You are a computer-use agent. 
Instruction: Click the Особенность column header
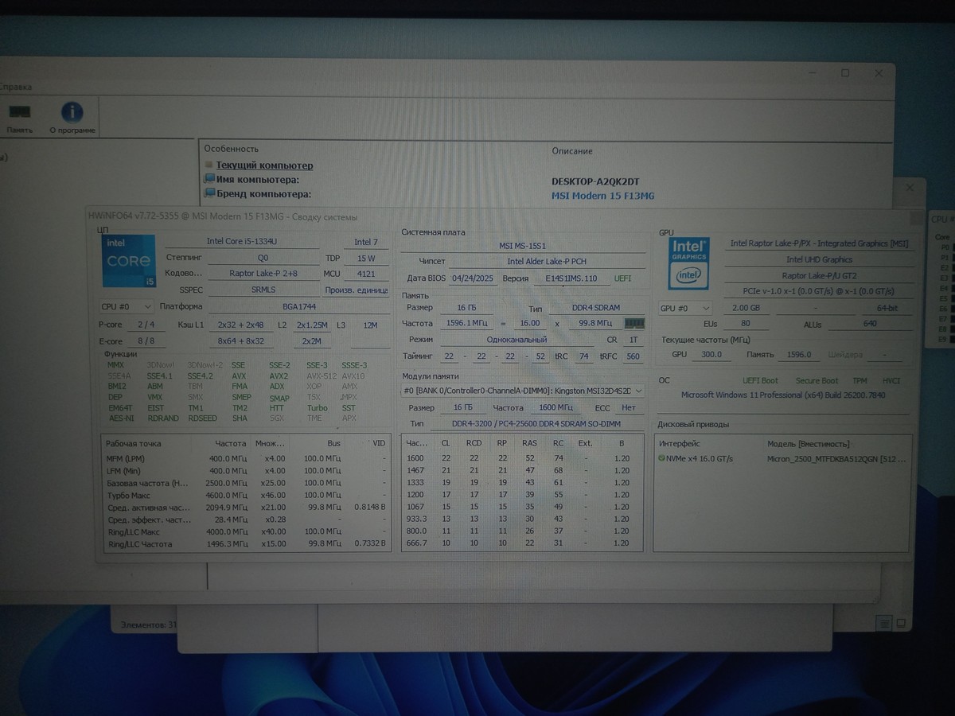pyautogui.click(x=231, y=149)
